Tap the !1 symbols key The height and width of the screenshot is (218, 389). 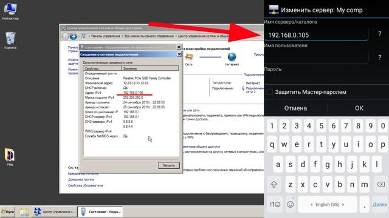click(x=275, y=204)
